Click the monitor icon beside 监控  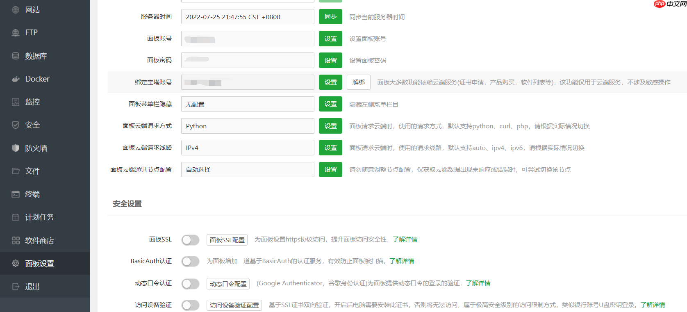click(x=16, y=102)
